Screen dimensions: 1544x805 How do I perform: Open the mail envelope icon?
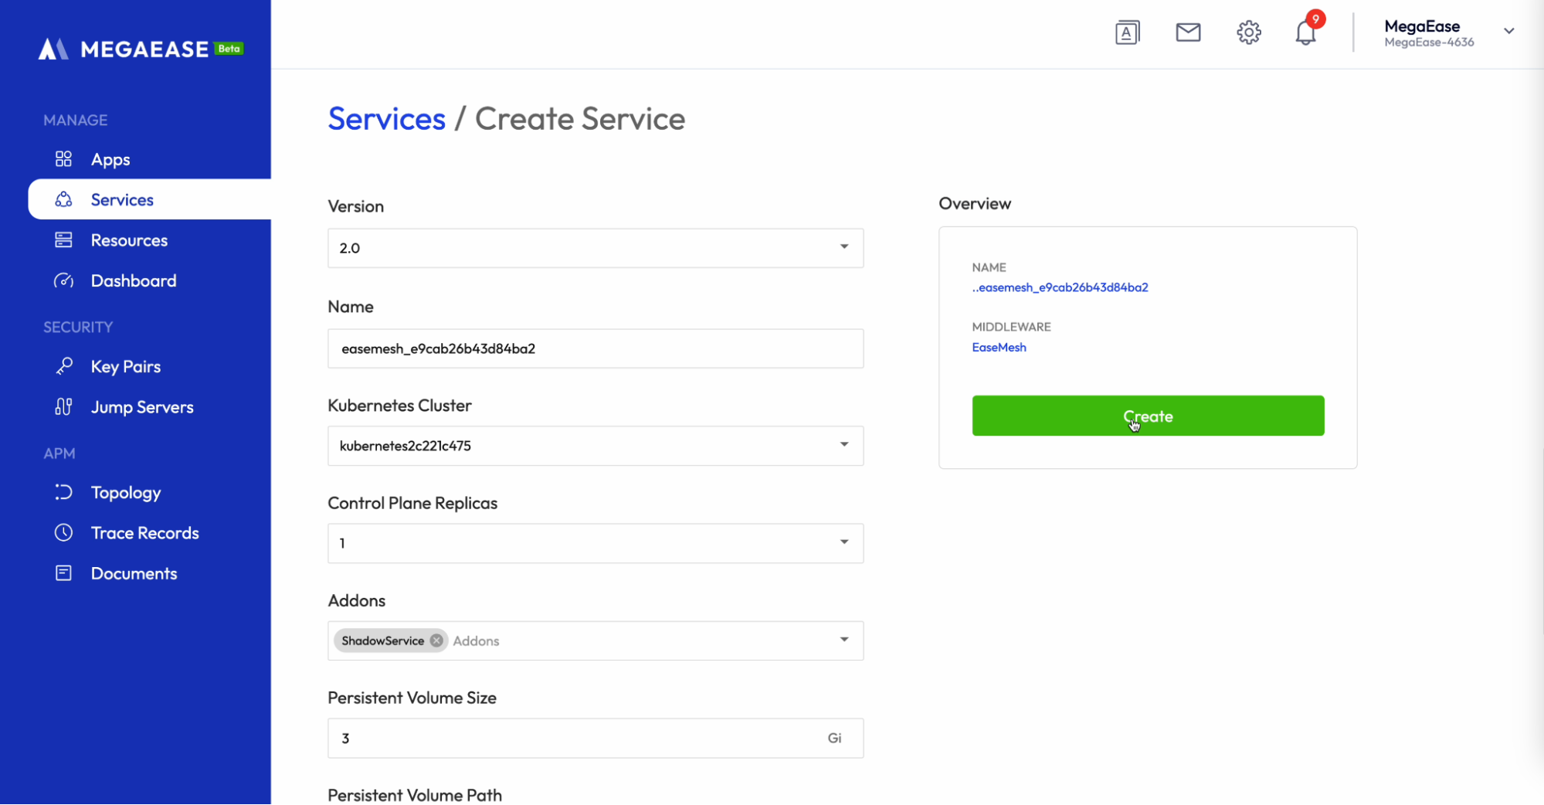pyautogui.click(x=1188, y=32)
